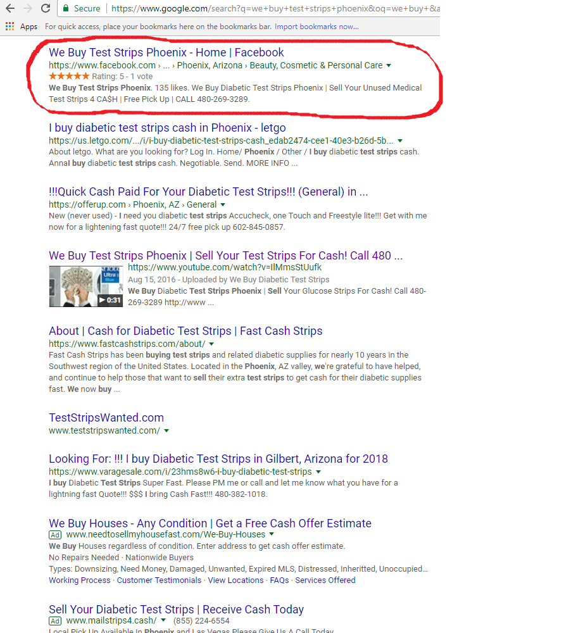Click the Ad badge of mailstrips4.cash result

point(55,621)
